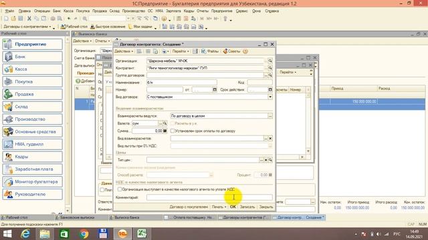The width and height of the screenshot is (428, 240).
Task: Clear the Тип цен field with X
Action: coord(265,160)
